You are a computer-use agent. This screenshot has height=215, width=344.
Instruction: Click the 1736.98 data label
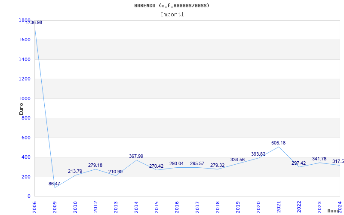coord(34,22)
